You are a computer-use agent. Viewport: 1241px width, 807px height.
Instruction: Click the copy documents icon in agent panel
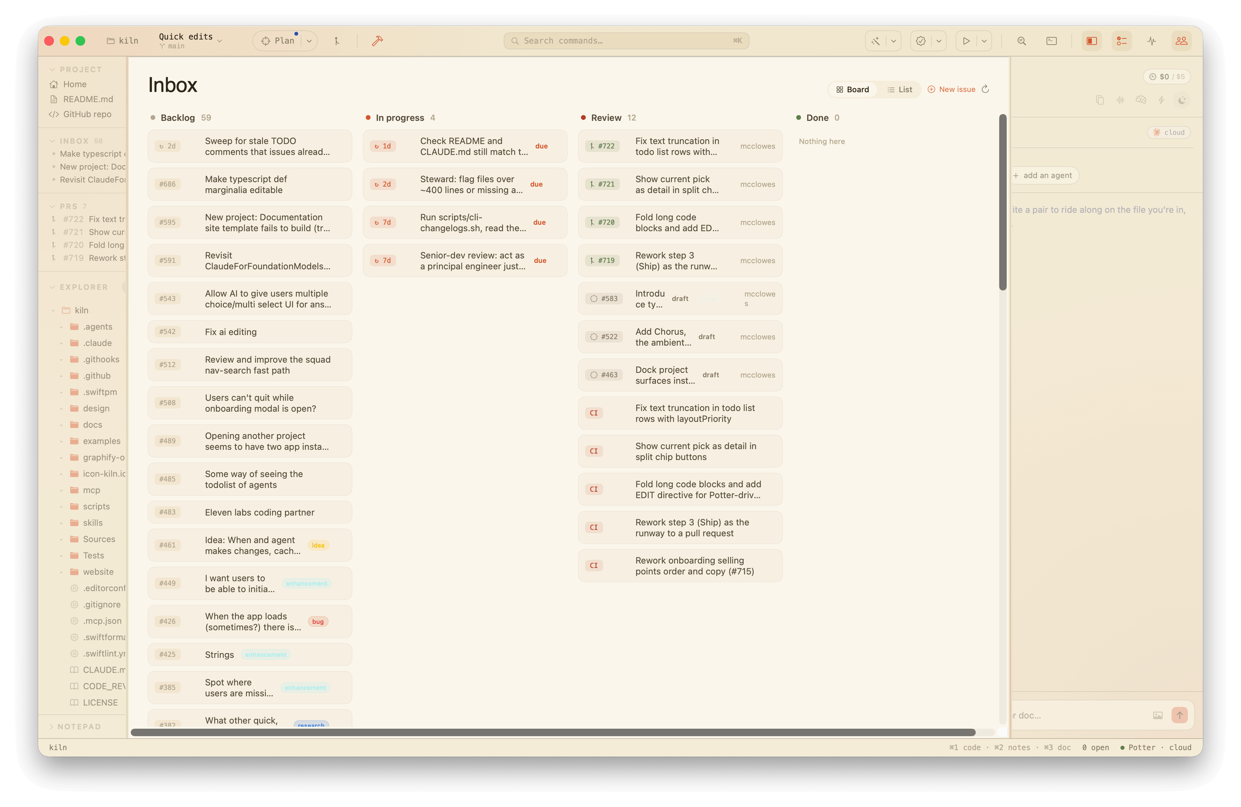1100,100
